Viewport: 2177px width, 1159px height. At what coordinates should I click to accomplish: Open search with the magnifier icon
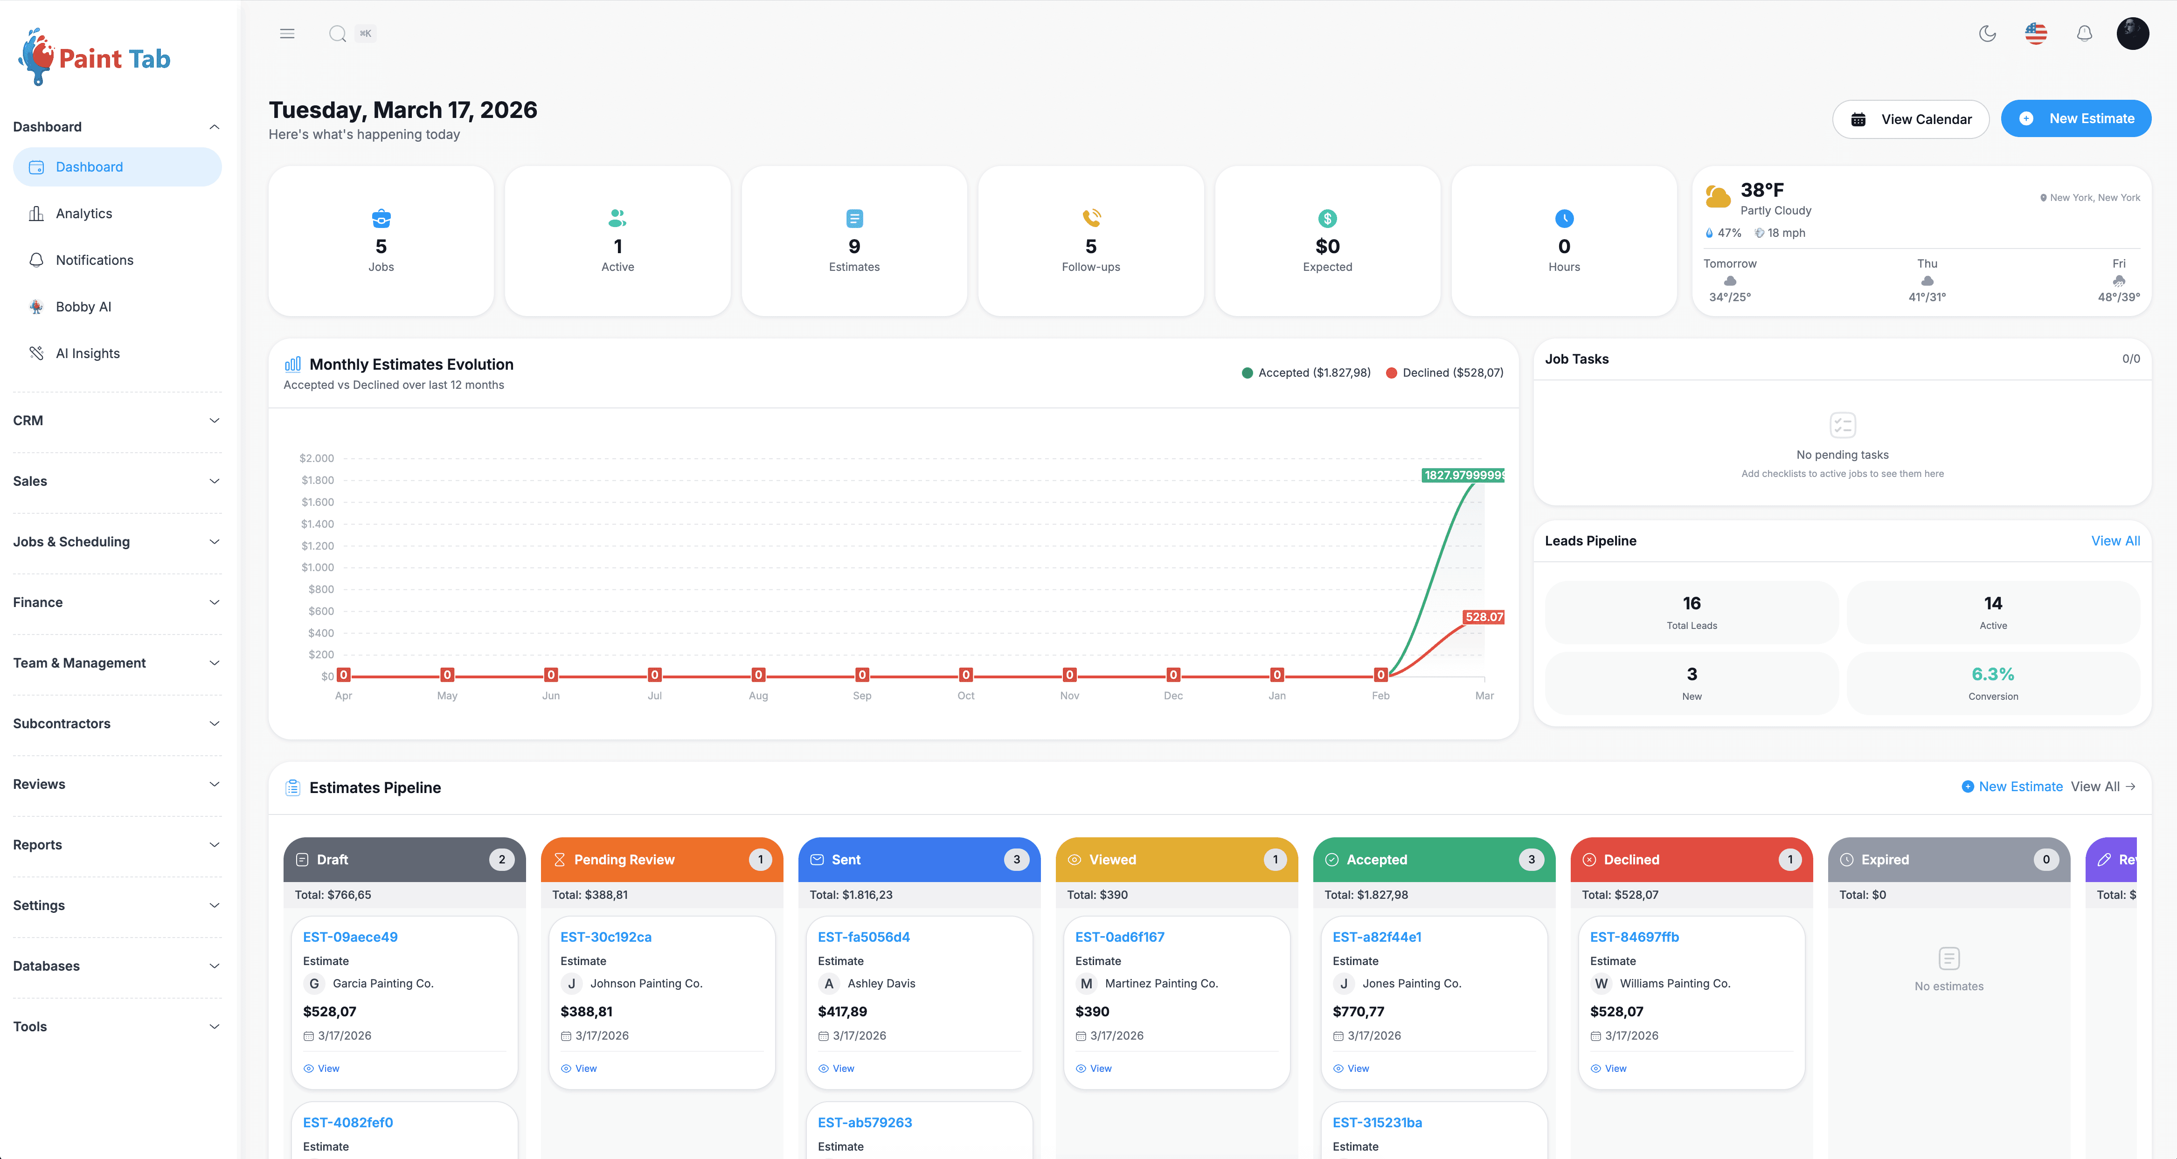click(x=337, y=34)
